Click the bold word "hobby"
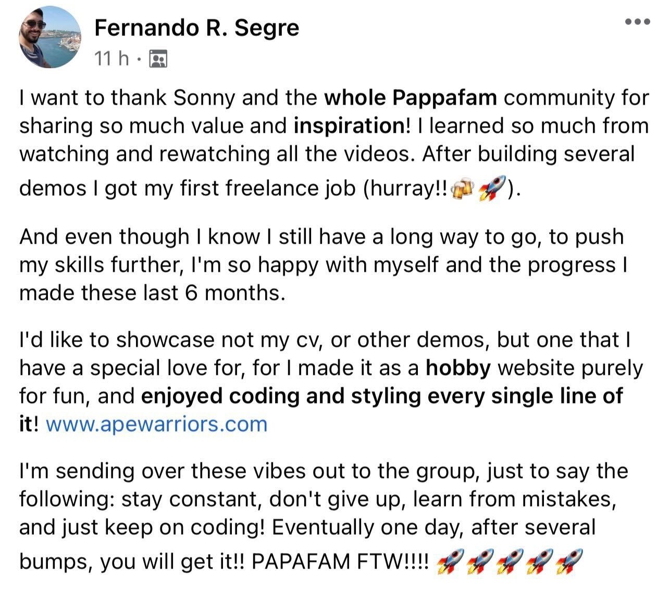This screenshot has height=592, width=669. [458, 368]
